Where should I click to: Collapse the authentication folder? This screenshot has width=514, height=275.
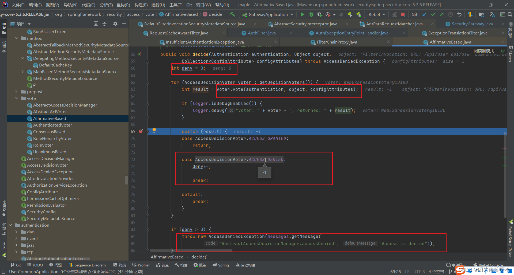(11, 225)
